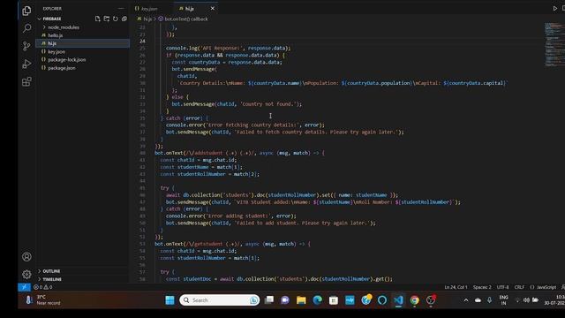Open hello.js in the Explorer
The height and width of the screenshot is (318, 565).
[x=55, y=35]
